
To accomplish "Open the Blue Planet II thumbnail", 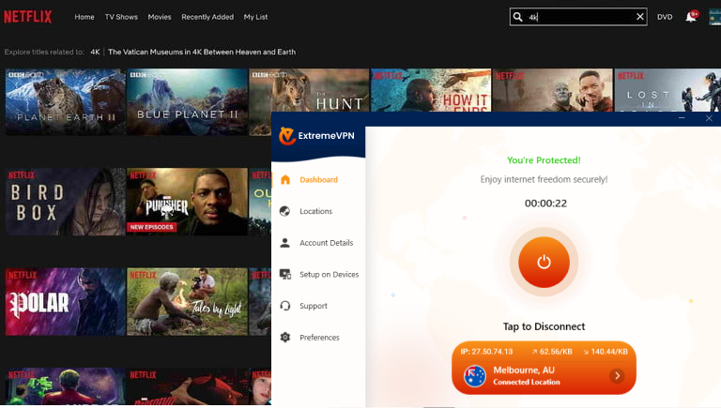I will [x=187, y=102].
